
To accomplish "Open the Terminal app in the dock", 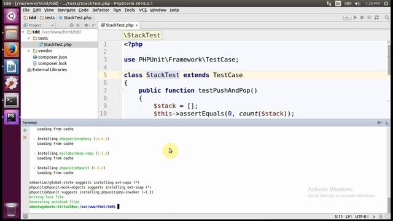I will (11, 101).
